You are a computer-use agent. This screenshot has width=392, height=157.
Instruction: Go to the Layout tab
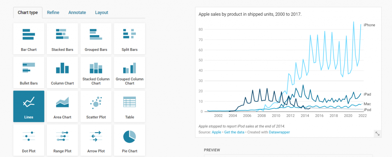[x=101, y=13]
